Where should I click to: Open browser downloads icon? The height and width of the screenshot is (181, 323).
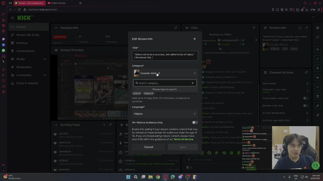tap(307, 10)
